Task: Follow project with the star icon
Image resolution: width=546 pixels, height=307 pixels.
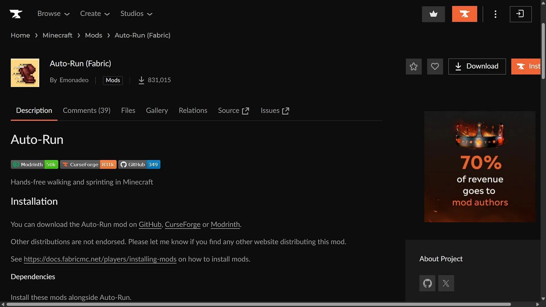Action: (414, 67)
